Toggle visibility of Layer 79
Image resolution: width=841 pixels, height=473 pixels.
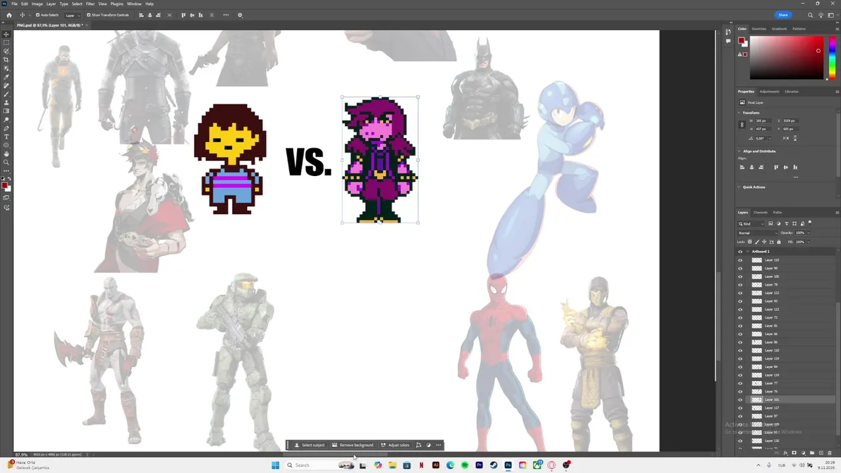pyautogui.click(x=740, y=284)
